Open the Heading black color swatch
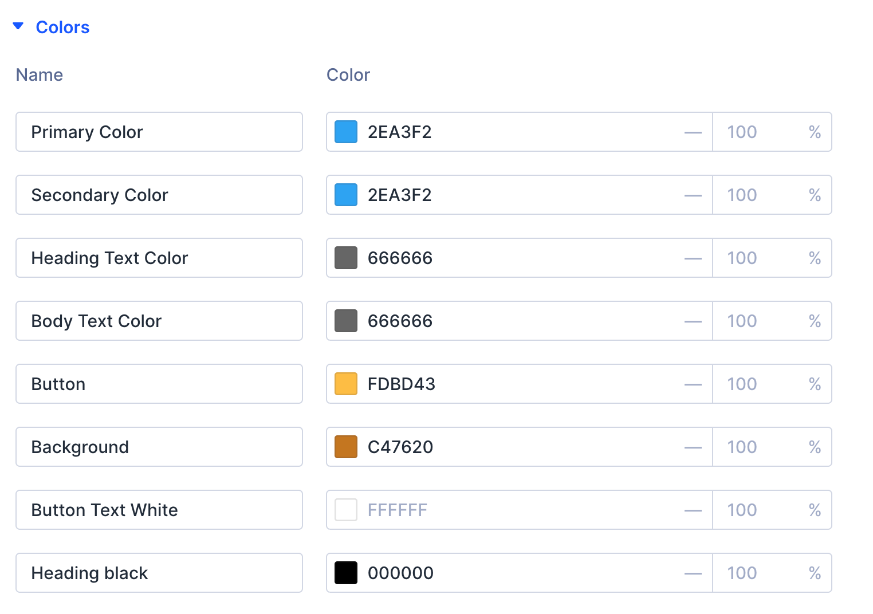Screen dimensions: 873x614 pyautogui.click(x=346, y=573)
